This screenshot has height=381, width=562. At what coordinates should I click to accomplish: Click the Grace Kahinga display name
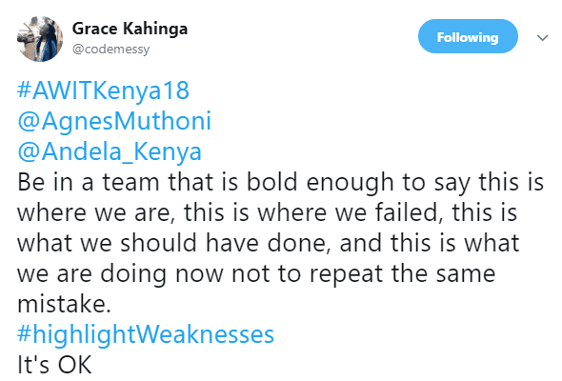coord(130,29)
